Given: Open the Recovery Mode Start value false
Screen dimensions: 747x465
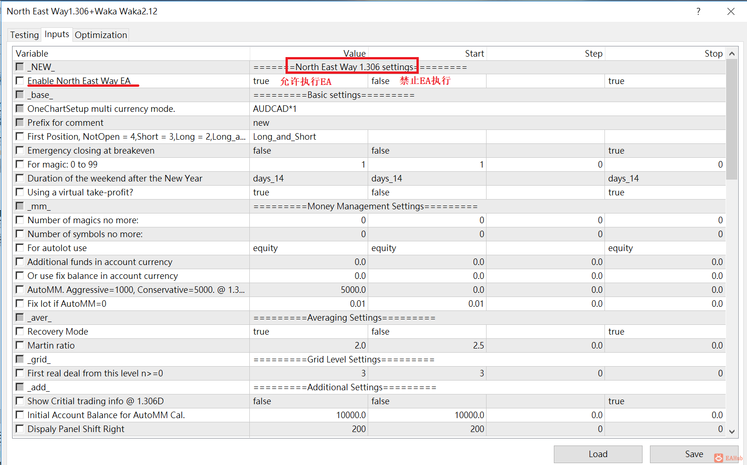Looking at the screenshot, I should (427, 331).
